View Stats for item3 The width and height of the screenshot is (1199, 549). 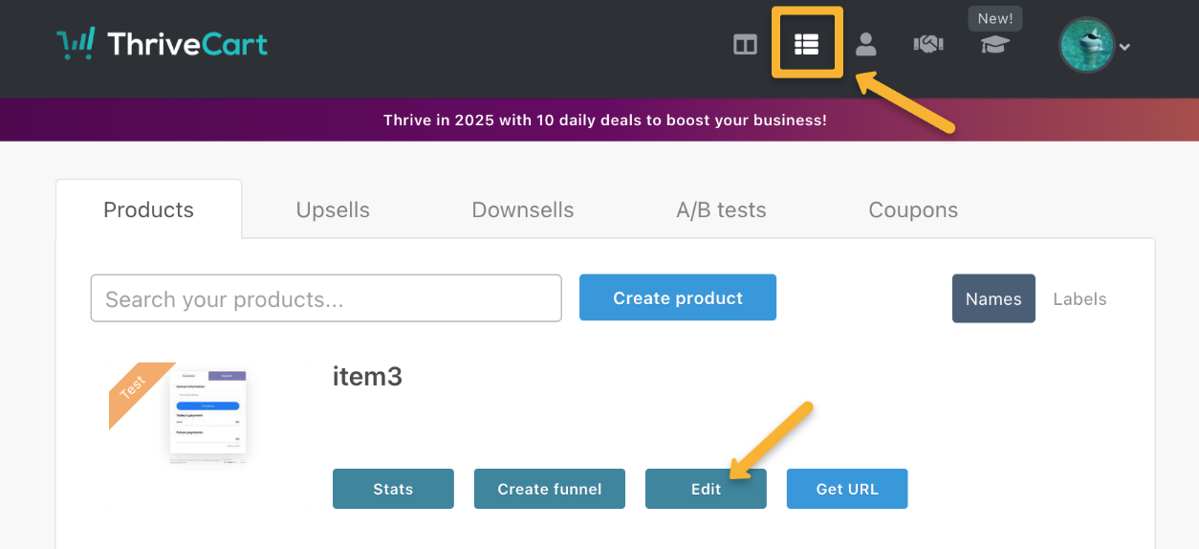(393, 489)
